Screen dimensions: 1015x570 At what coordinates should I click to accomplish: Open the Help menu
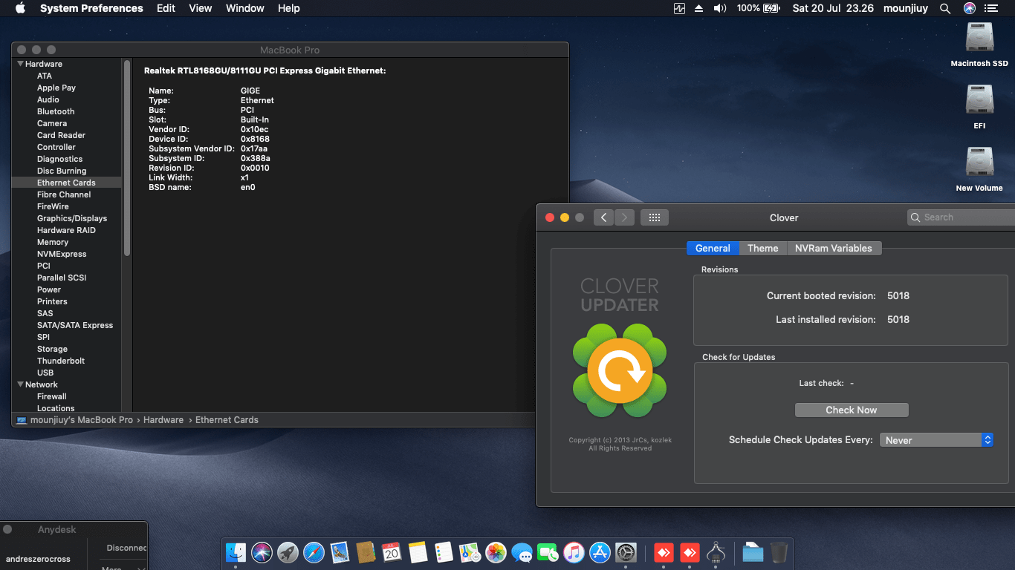pyautogui.click(x=288, y=8)
